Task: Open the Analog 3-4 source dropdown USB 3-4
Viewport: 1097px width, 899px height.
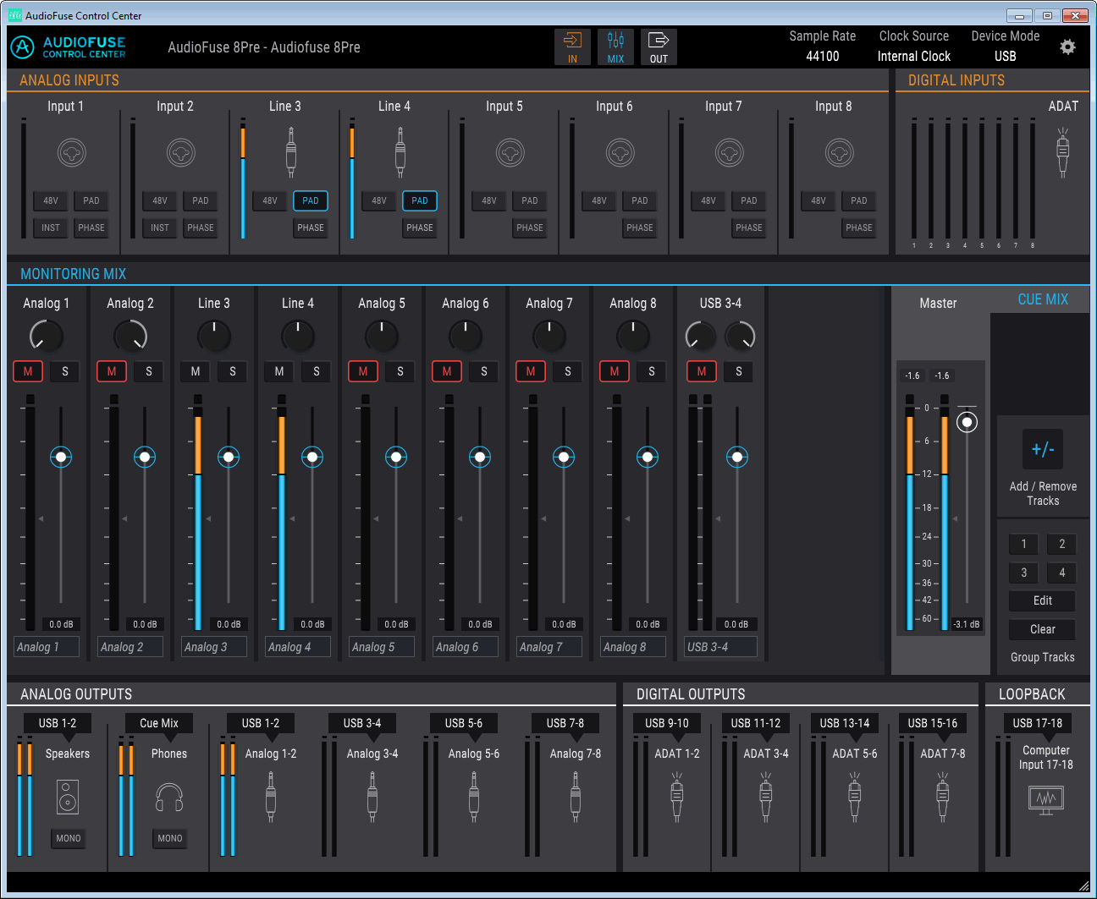Action: point(362,723)
